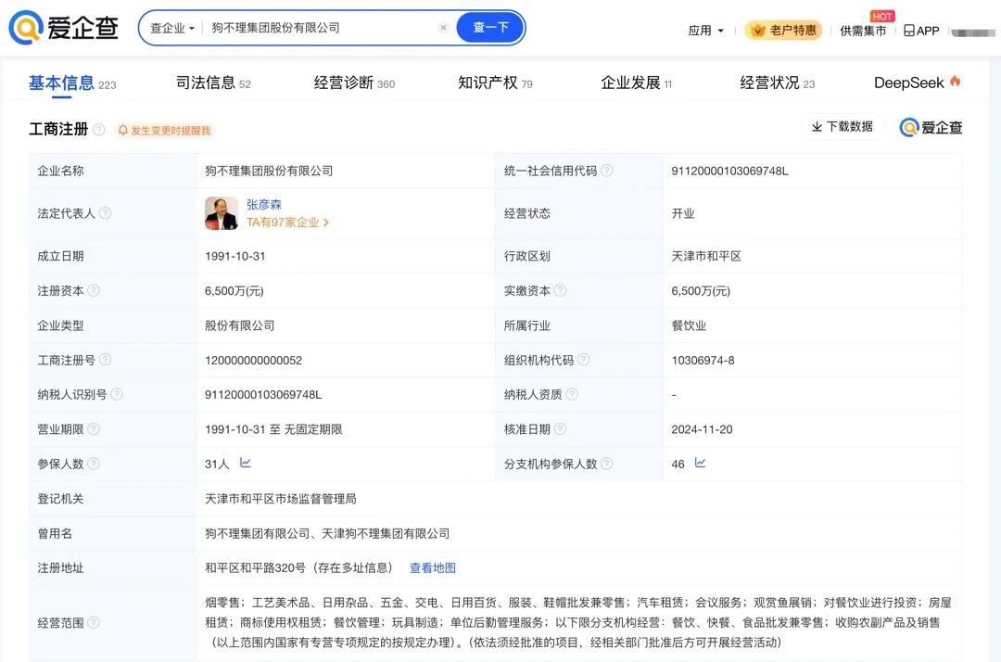Open the DeepSeek tab

click(917, 83)
